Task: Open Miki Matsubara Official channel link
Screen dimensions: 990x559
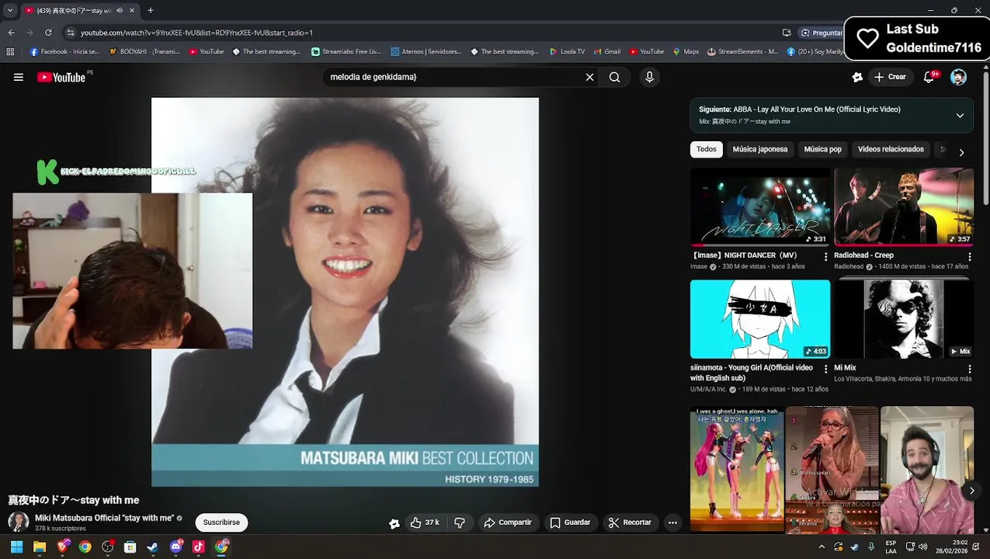Action: [104, 518]
